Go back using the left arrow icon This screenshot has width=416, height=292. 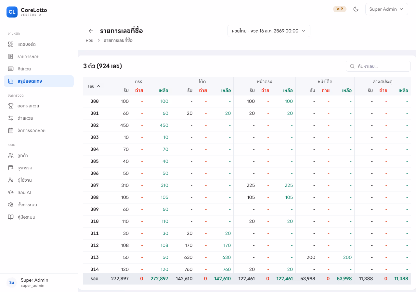click(x=91, y=31)
